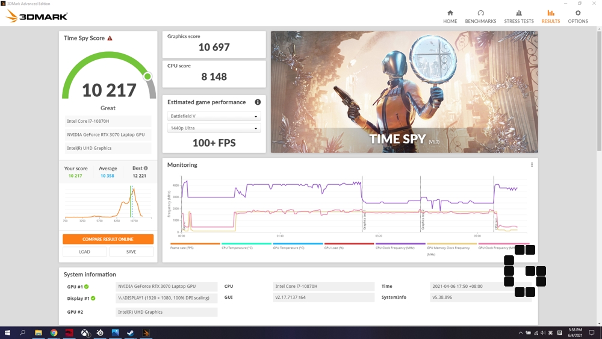
Task: Open the Options tab
Action: (578, 17)
